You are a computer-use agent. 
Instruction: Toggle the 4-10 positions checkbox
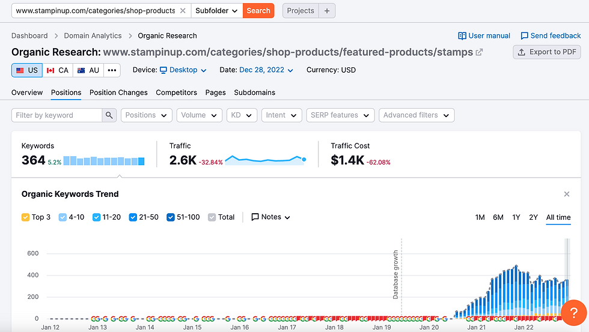coord(63,217)
